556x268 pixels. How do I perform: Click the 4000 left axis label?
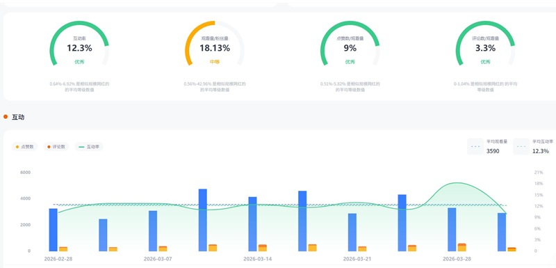26,199
